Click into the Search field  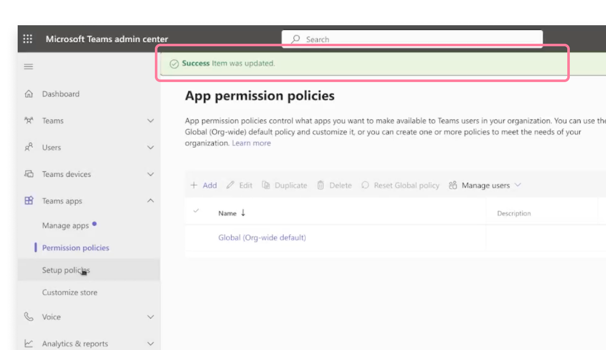click(x=412, y=39)
